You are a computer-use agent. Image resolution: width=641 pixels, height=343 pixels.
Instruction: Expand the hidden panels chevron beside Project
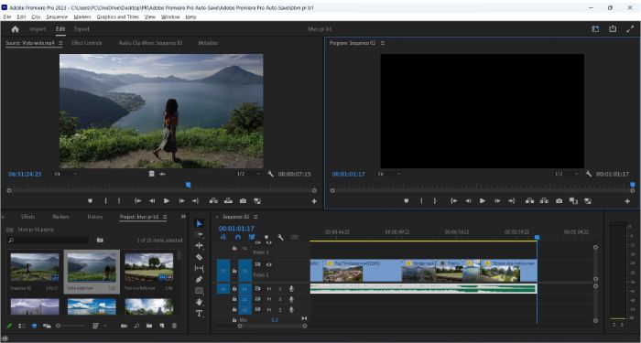click(x=183, y=217)
